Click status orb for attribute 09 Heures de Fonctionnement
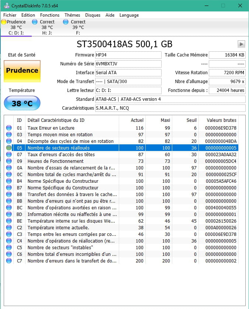 point(9,161)
